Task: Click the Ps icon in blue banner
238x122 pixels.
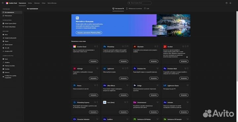Action: (x=77, y=18)
